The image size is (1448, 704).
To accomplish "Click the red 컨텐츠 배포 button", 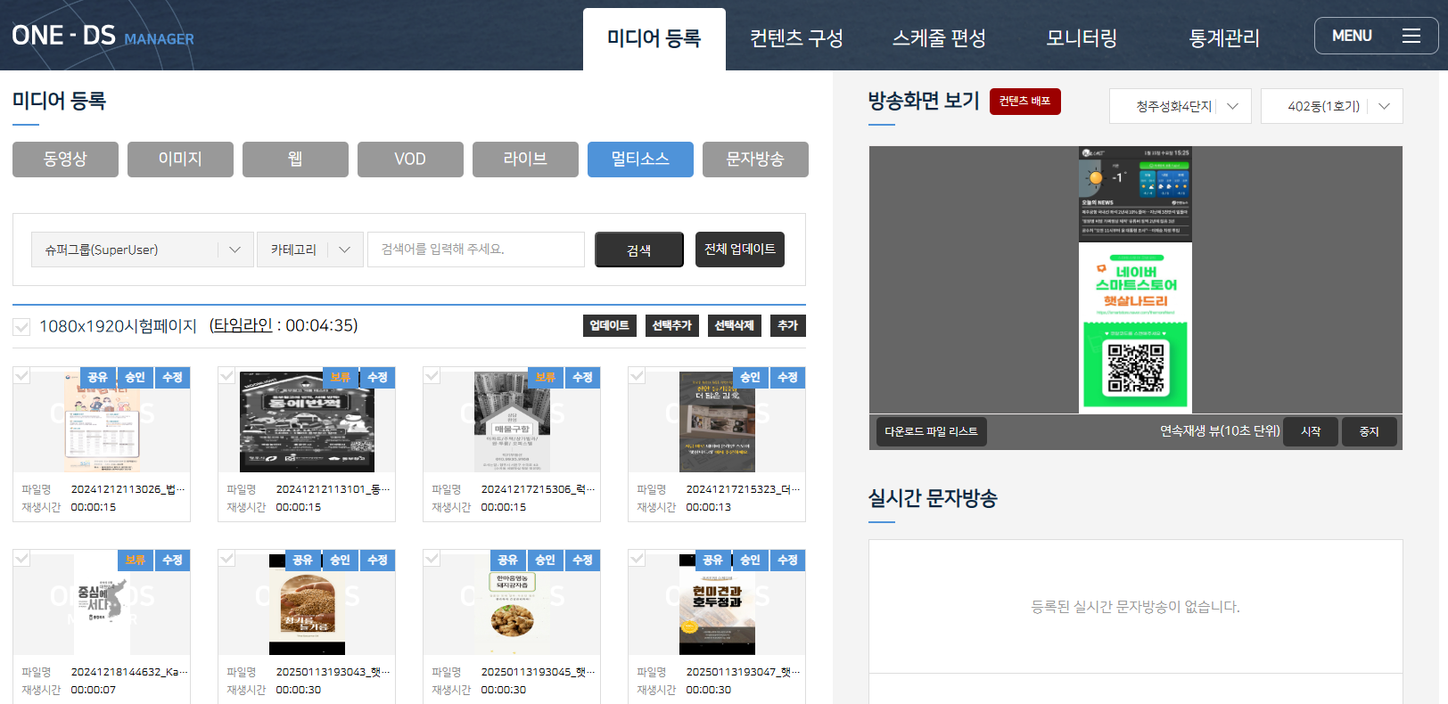I will click(x=1025, y=101).
